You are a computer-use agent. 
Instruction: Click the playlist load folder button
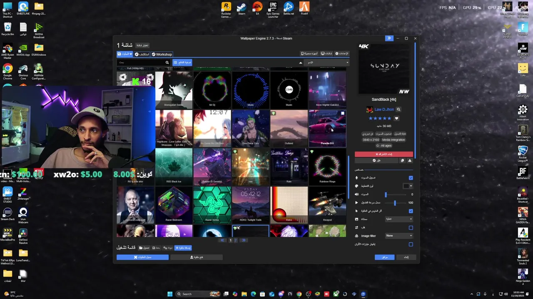144,248
